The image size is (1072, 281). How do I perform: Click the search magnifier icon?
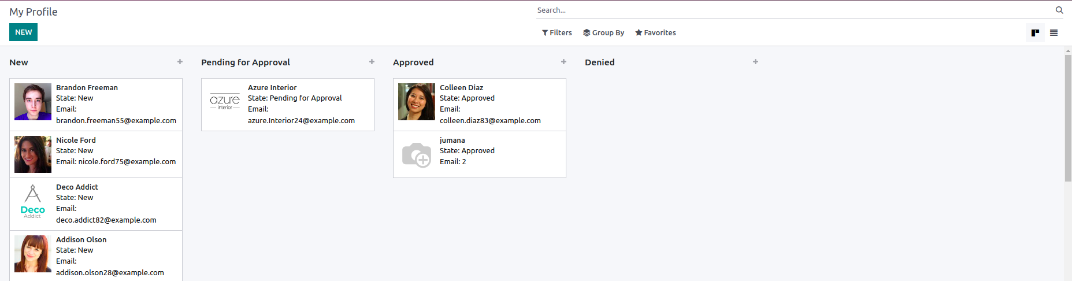tap(1059, 10)
